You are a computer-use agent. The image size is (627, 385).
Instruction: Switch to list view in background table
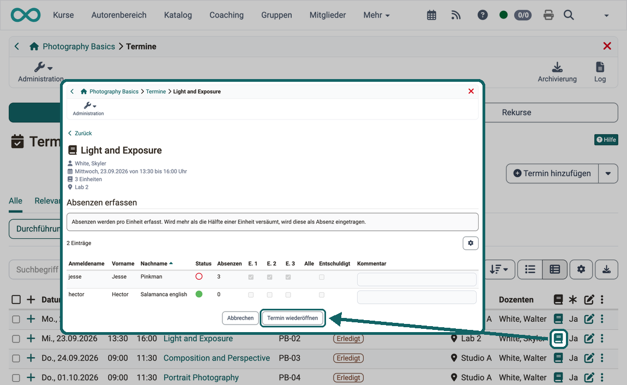[530, 269]
